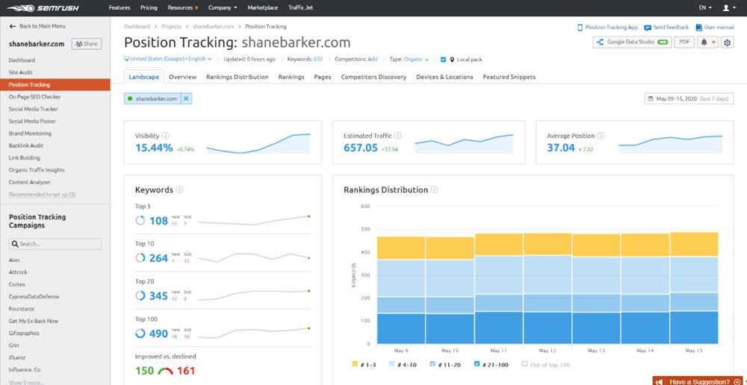Click the Top 3 progress ring icon
This screenshot has width=747, height=385.
click(x=140, y=220)
